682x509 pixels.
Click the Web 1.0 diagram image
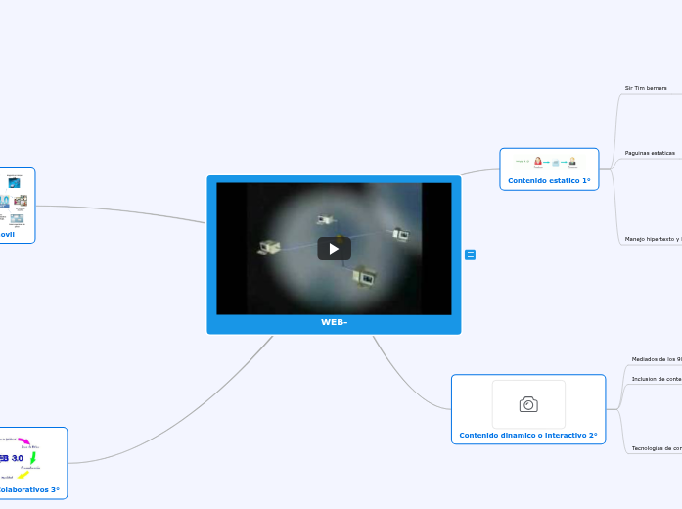pos(548,162)
